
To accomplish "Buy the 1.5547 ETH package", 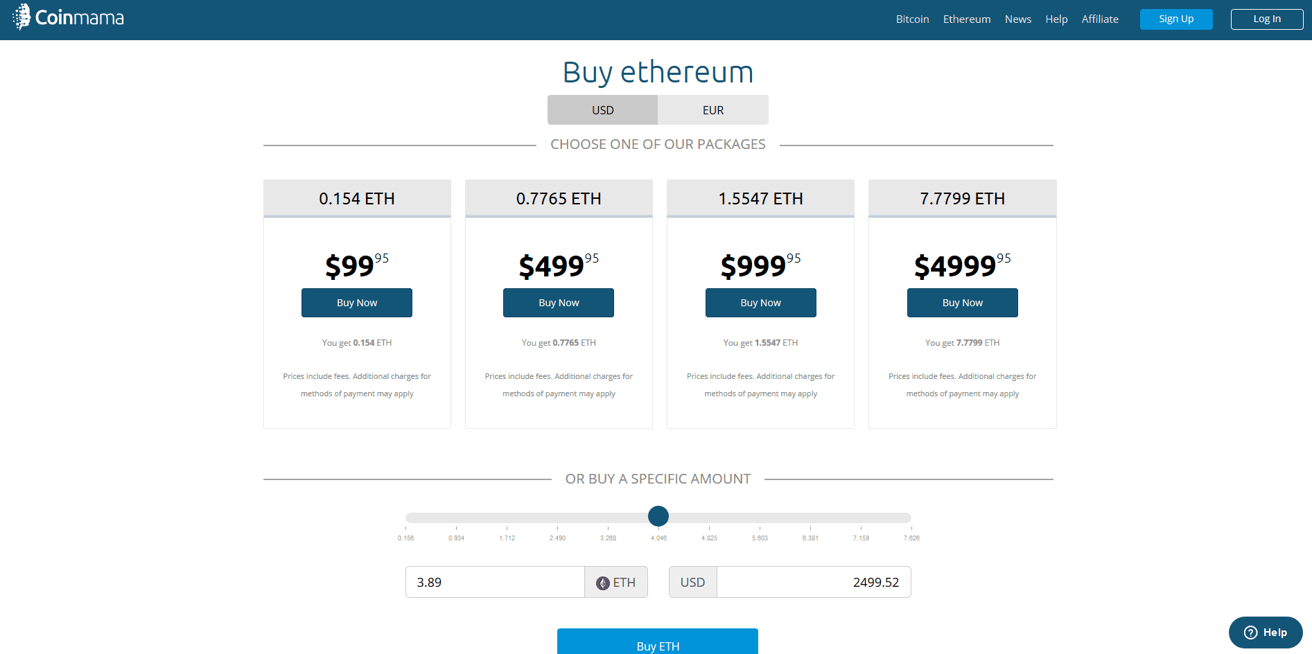I will [x=761, y=303].
